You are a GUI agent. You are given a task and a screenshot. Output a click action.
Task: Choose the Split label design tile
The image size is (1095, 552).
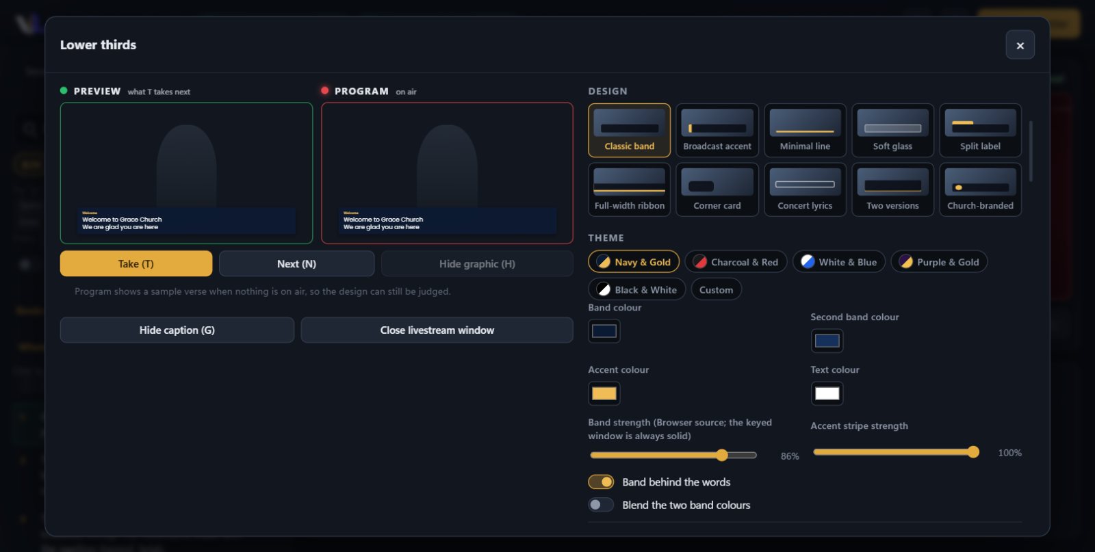980,131
